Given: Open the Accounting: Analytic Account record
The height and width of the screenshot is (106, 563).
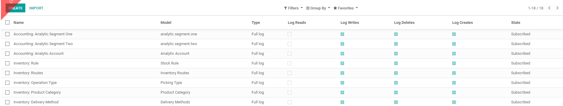Looking at the screenshot, I should 39,54.
